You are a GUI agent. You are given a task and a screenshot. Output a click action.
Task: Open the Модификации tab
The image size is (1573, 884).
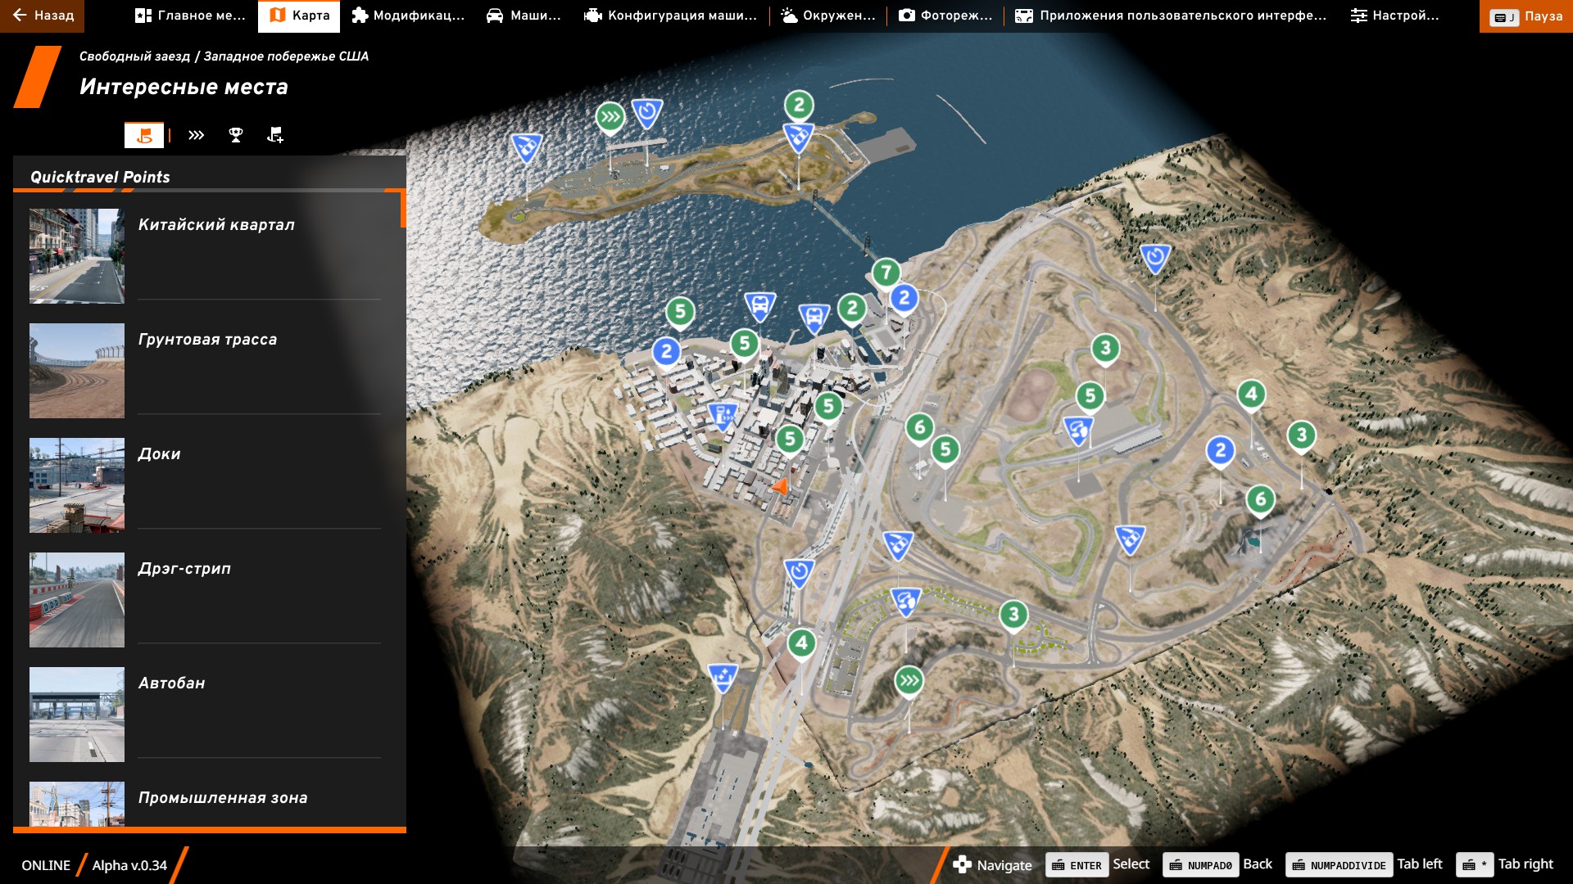tap(408, 16)
